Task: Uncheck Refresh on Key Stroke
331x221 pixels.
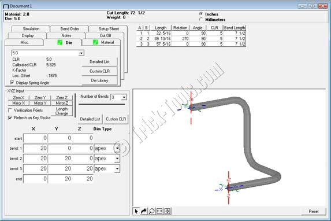Action: click(10, 117)
